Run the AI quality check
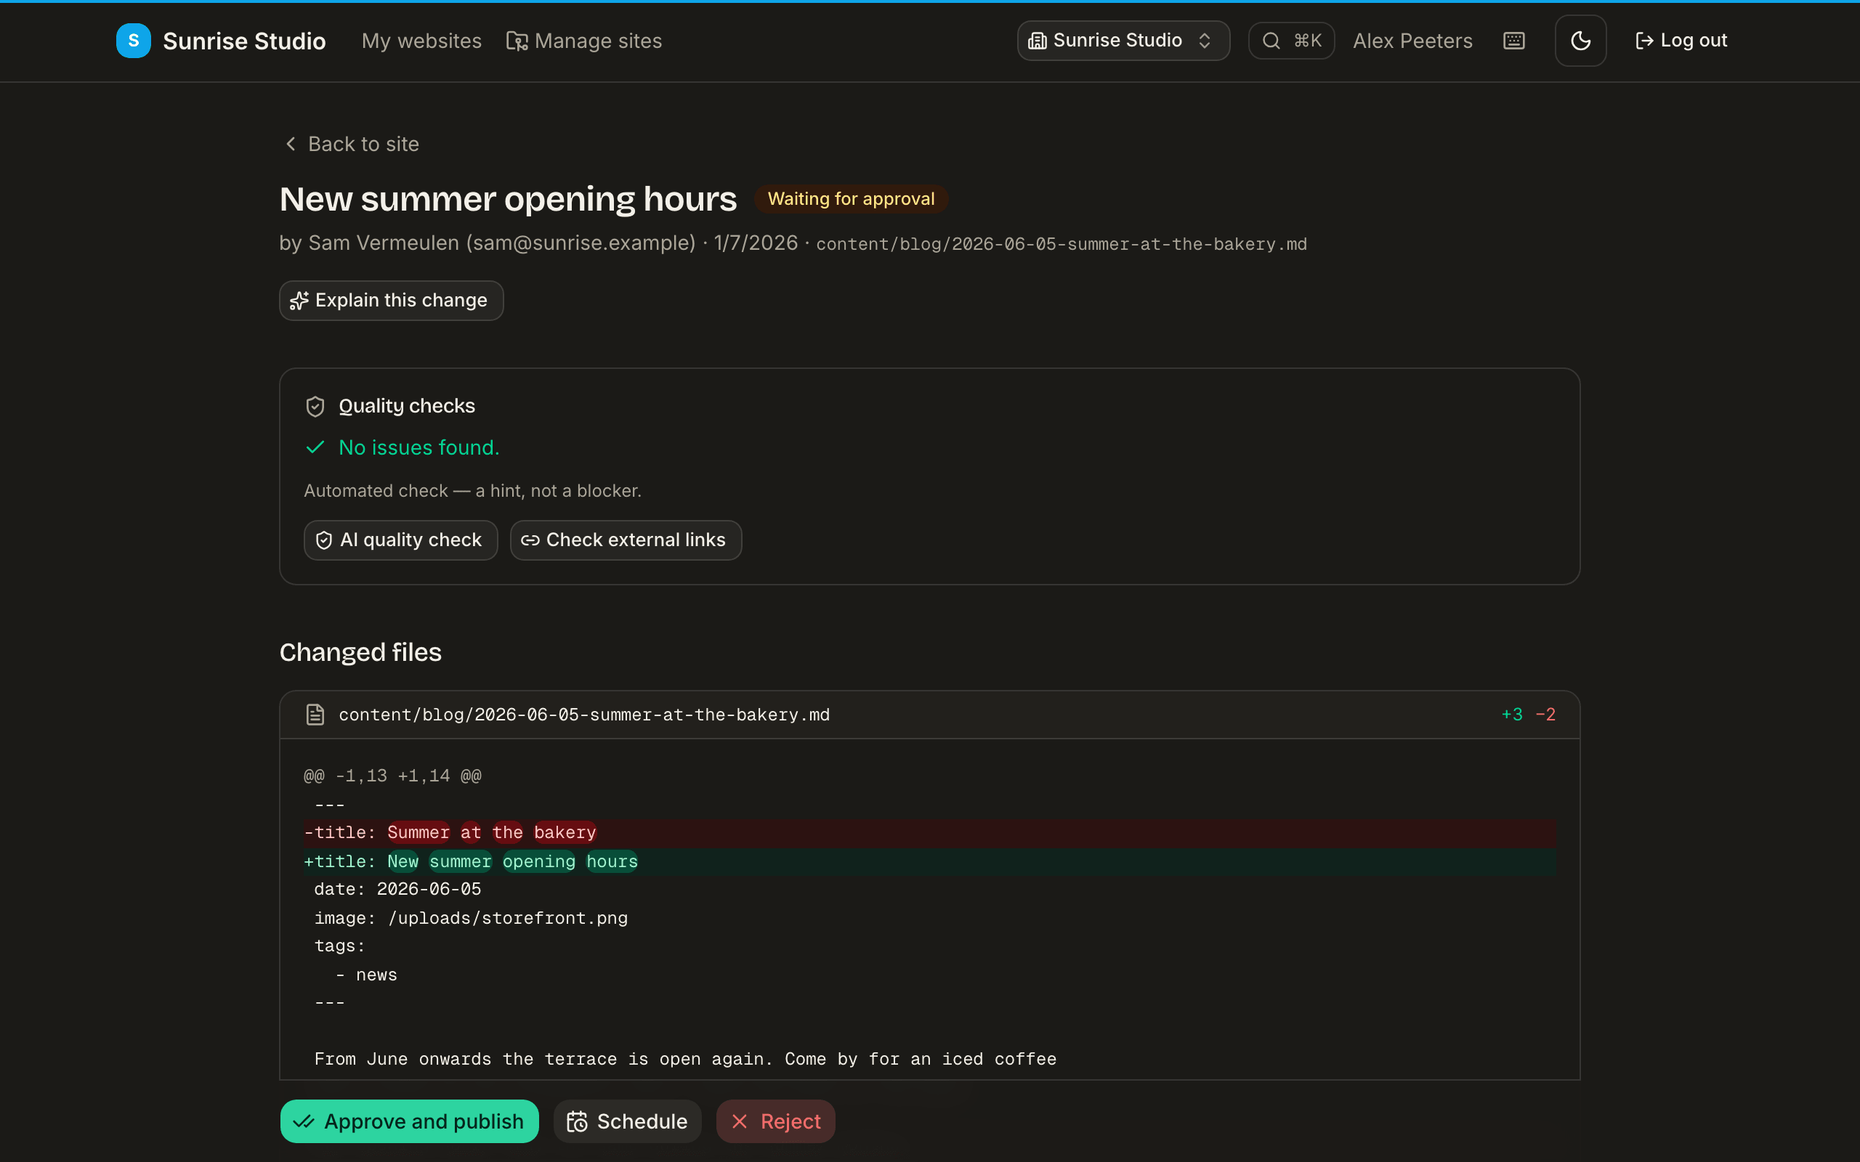The width and height of the screenshot is (1860, 1162). [x=400, y=540]
